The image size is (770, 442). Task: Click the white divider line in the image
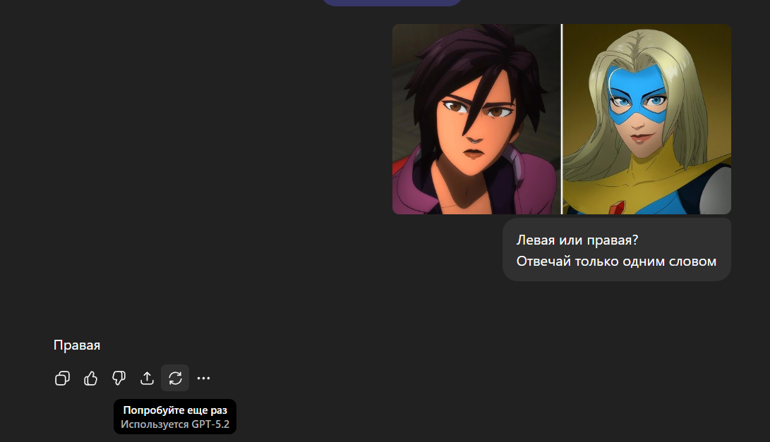point(562,119)
